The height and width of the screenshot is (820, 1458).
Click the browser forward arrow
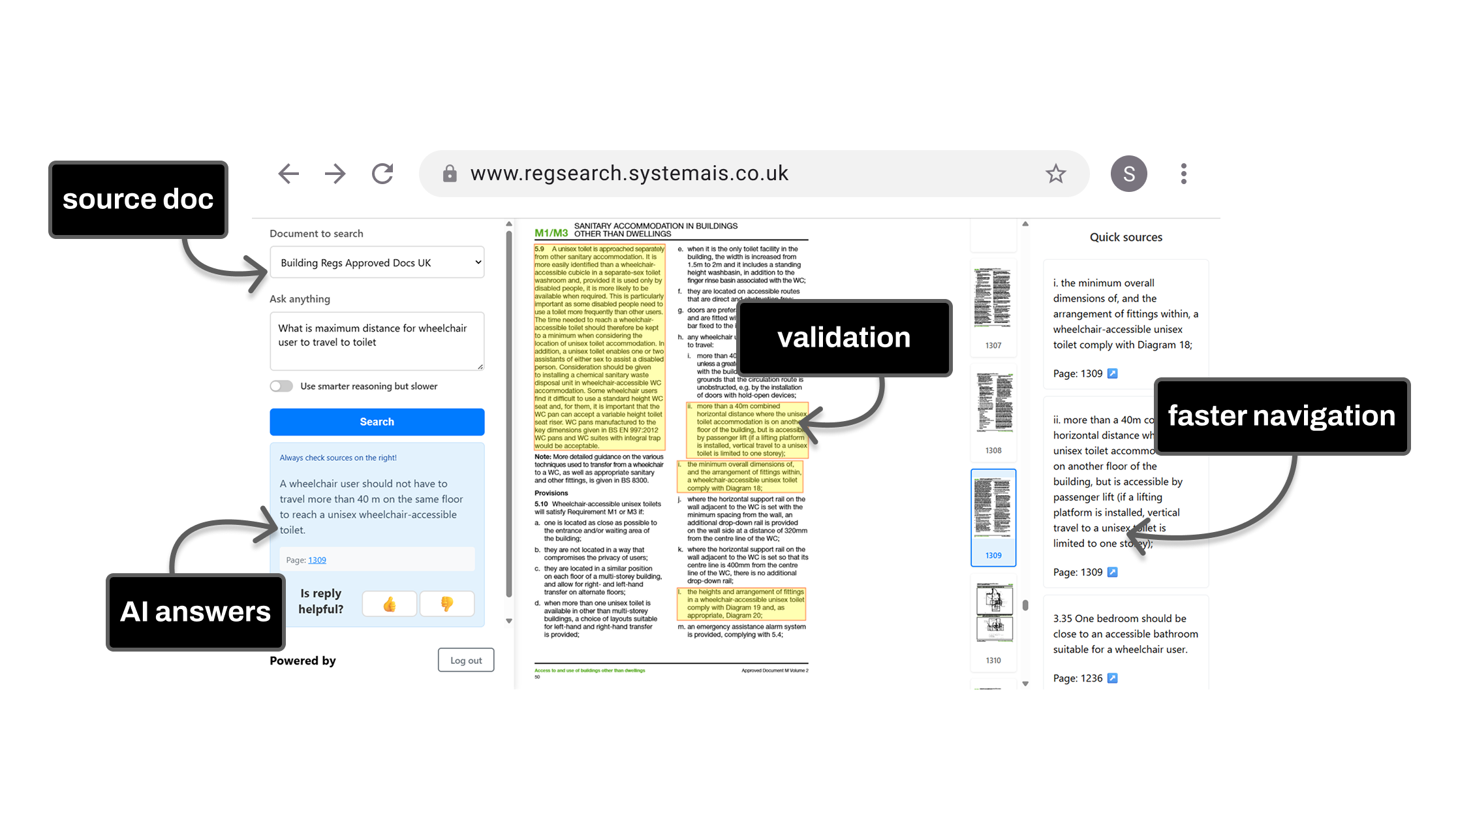335,174
